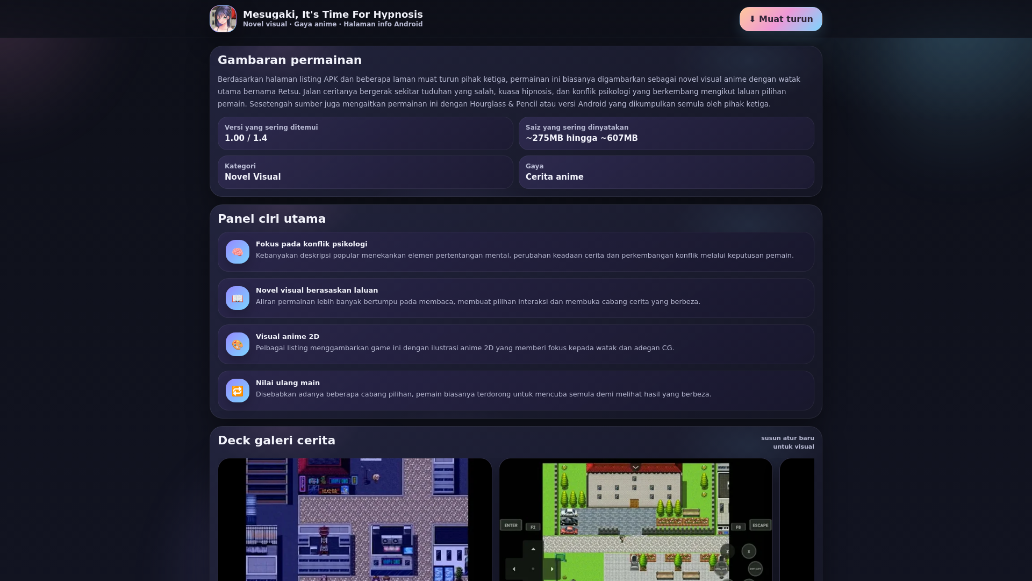
Task: Click the game avatar icon in header
Action: coord(223,19)
